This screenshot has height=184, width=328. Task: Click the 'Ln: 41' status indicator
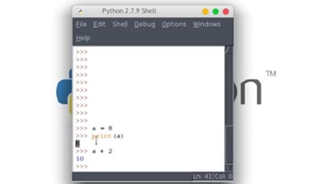tap(202, 176)
